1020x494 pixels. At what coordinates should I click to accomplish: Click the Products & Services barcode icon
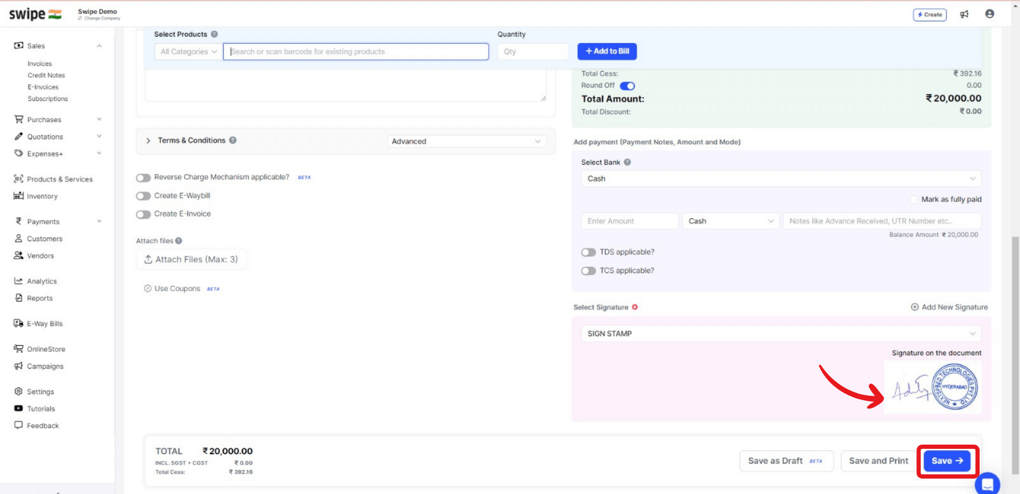tap(19, 179)
